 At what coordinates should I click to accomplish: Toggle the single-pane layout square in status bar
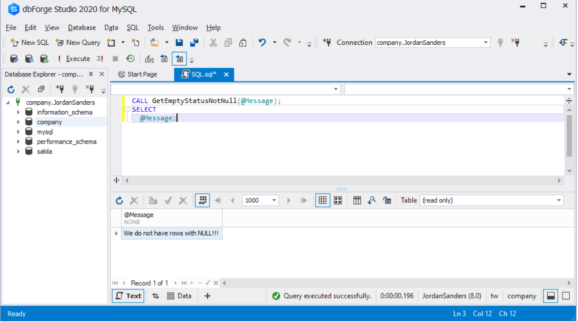(x=566, y=296)
